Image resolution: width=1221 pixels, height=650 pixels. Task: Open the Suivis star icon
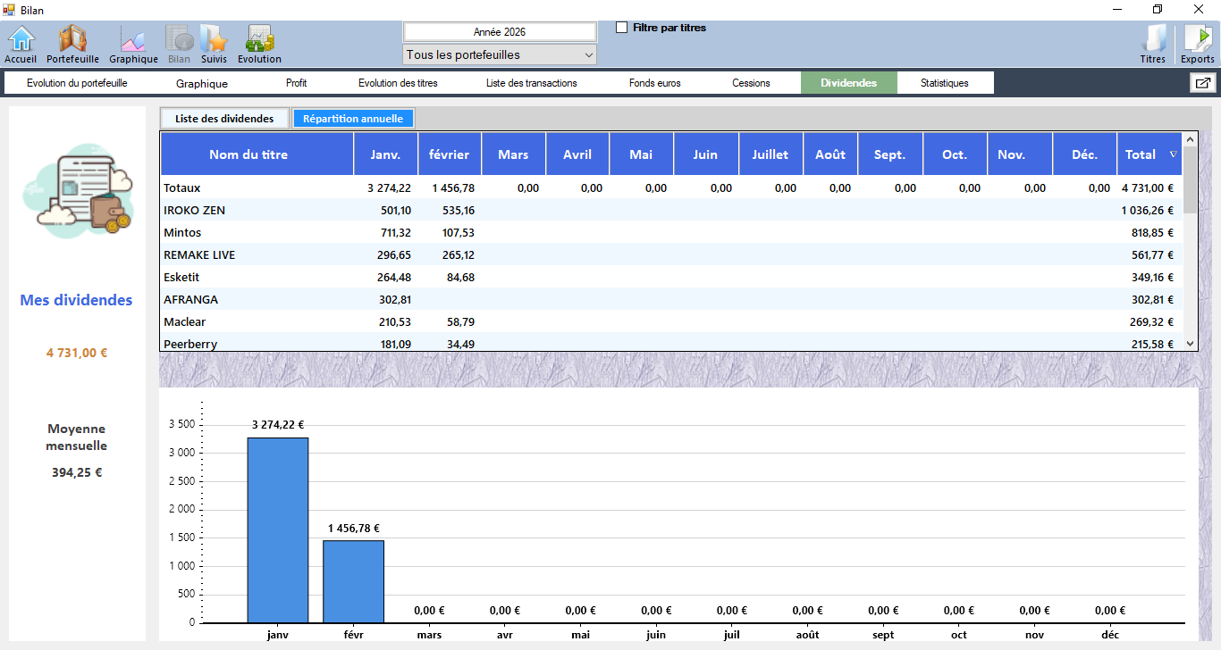[214, 44]
